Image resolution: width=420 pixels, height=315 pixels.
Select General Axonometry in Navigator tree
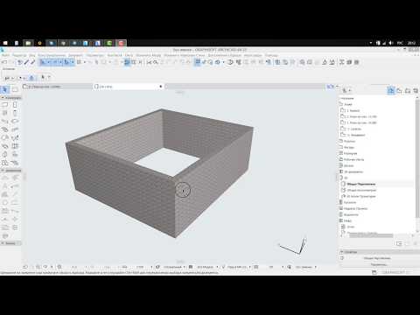[x=361, y=190]
